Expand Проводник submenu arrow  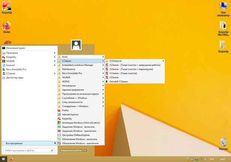tap(55, 53)
